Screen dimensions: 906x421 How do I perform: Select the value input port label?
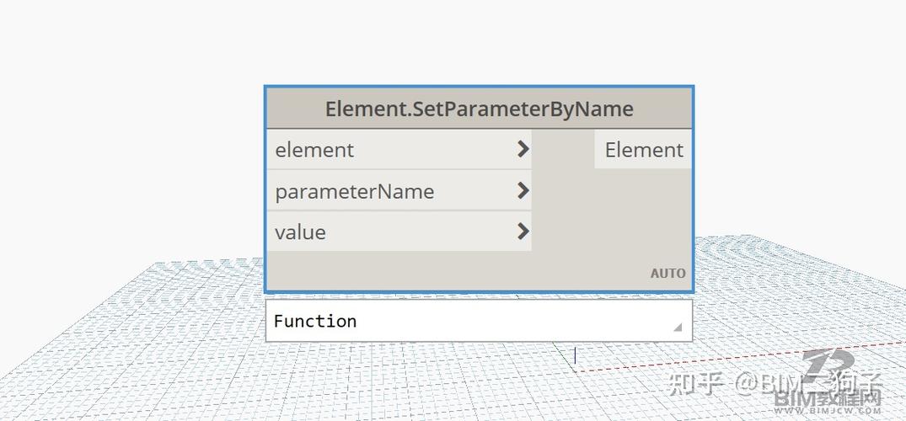tap(300, 232)
